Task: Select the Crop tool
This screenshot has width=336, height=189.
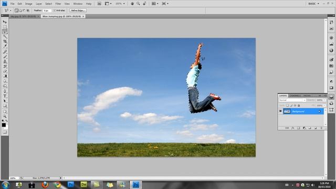Action: click(5, 41)
